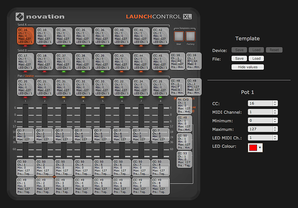Choose the Factory template button
Viewport: 298px width, 208px height.
[x=190, y=36]
